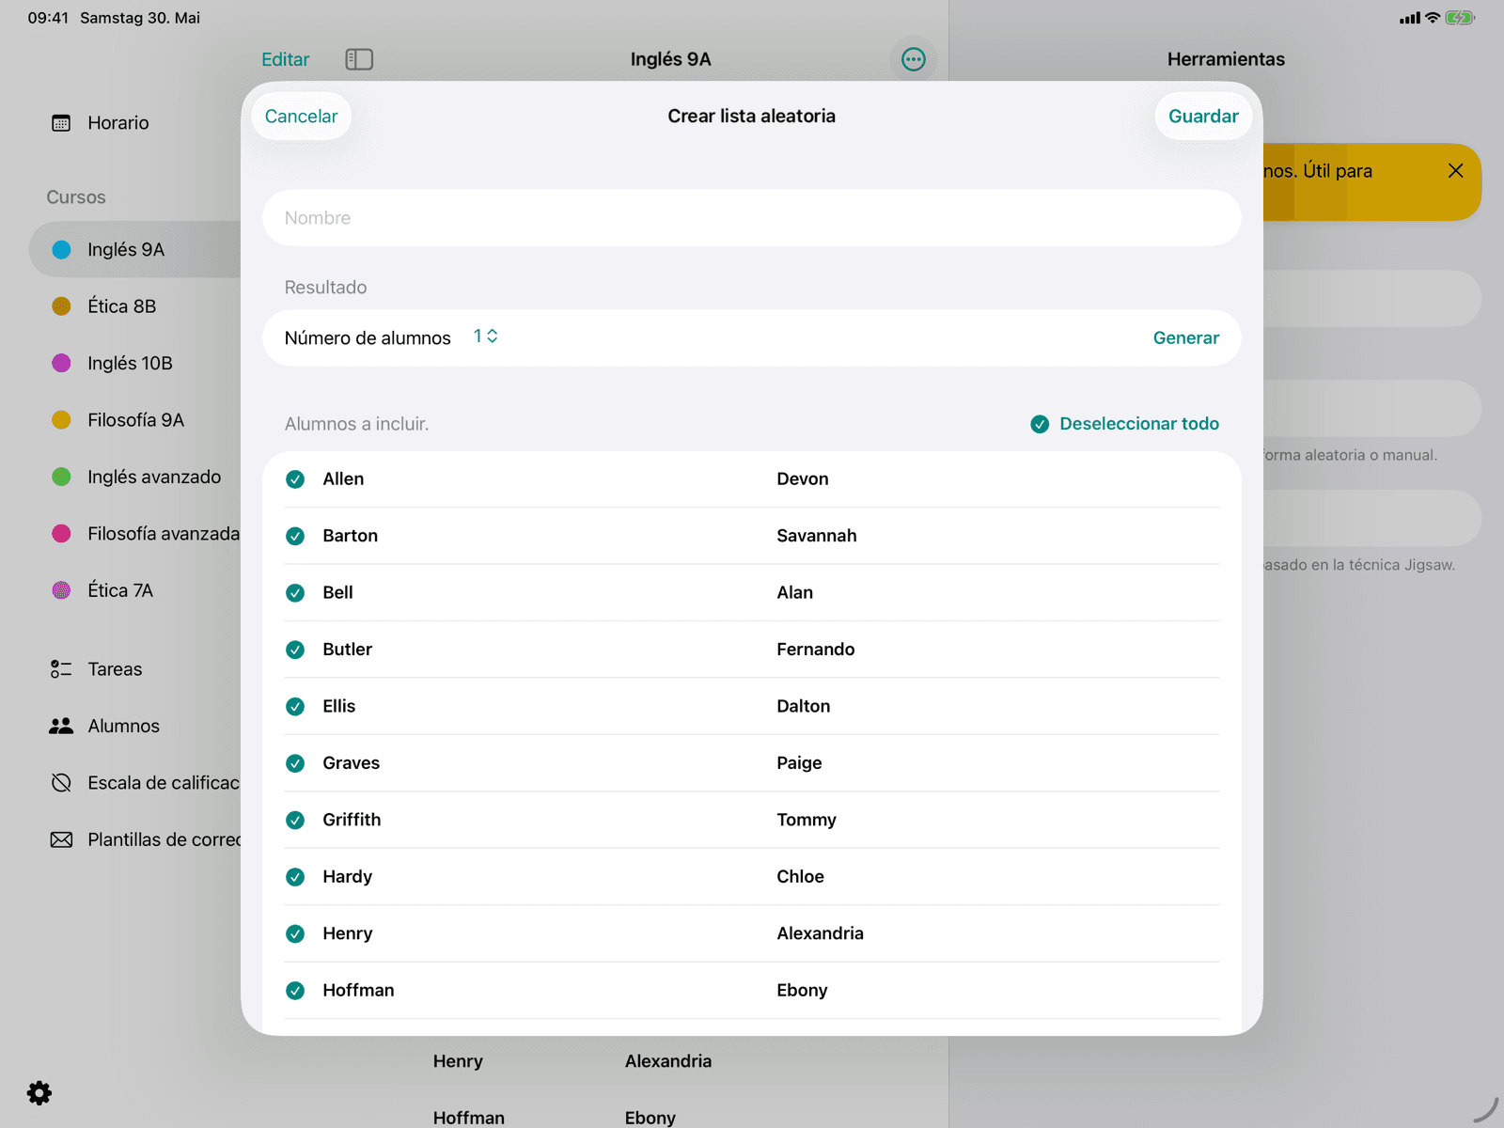Click the Wi-Fi status icon
The image size is (1504, 1128).
[x=1433, y=18]
